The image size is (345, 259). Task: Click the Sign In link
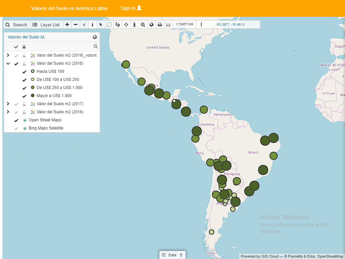point(131,8)
